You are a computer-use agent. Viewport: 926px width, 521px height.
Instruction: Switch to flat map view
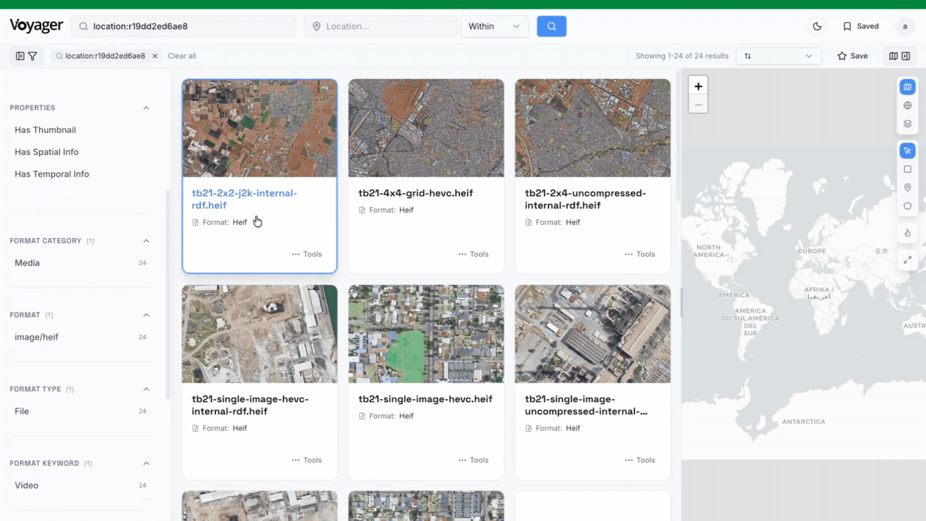(x=907, y=87)
